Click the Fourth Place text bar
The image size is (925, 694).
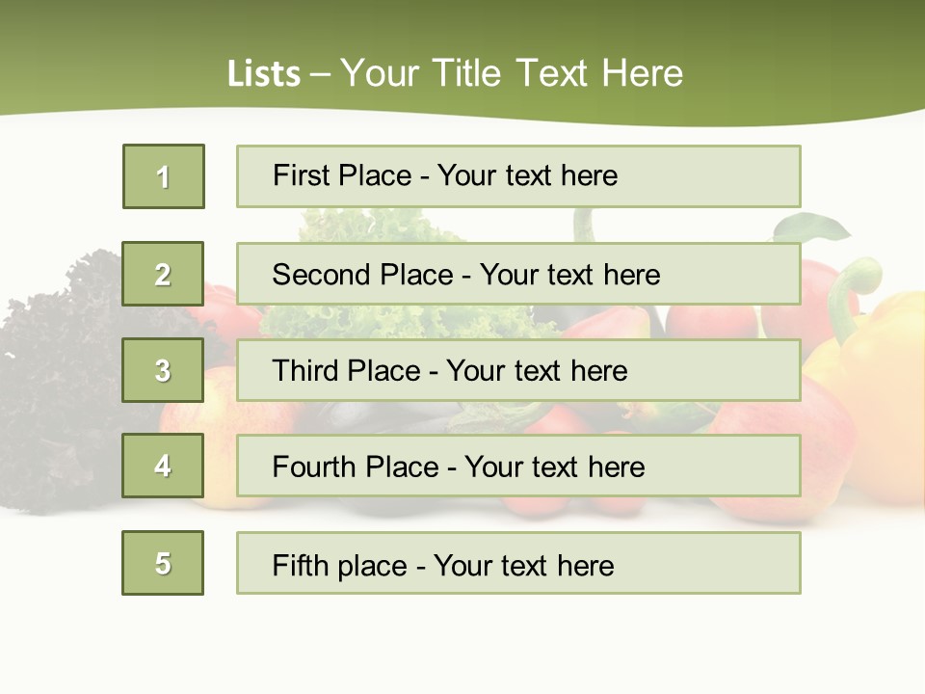tap(518, 467)
